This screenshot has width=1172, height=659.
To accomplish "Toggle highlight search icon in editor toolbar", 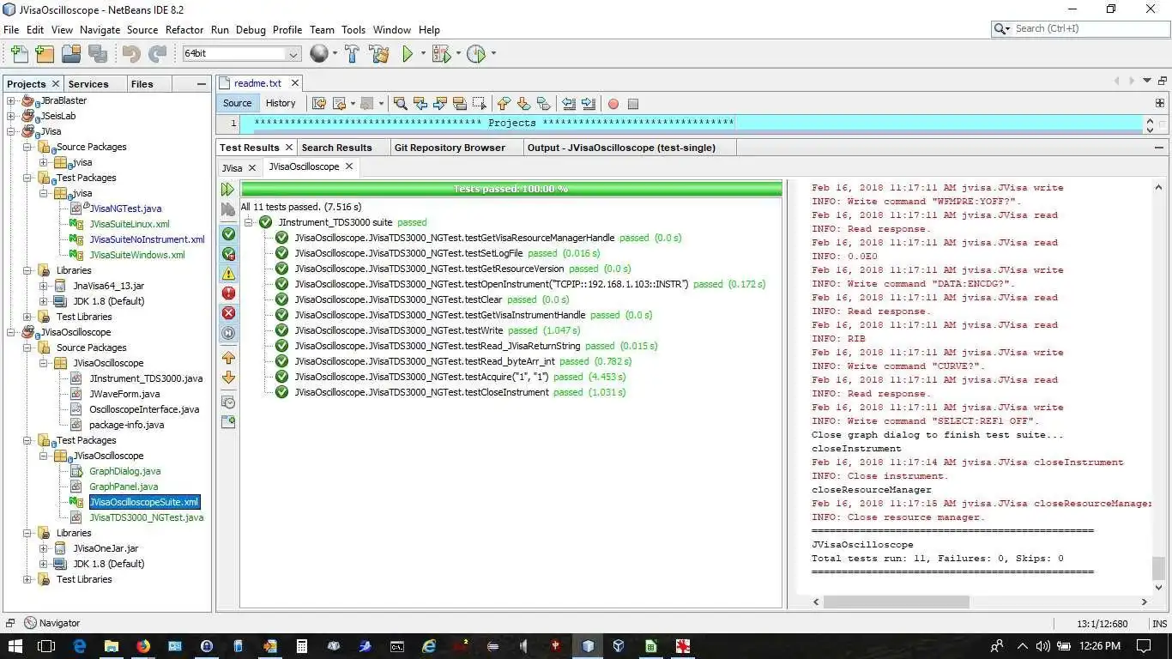I will click(459, 103).
